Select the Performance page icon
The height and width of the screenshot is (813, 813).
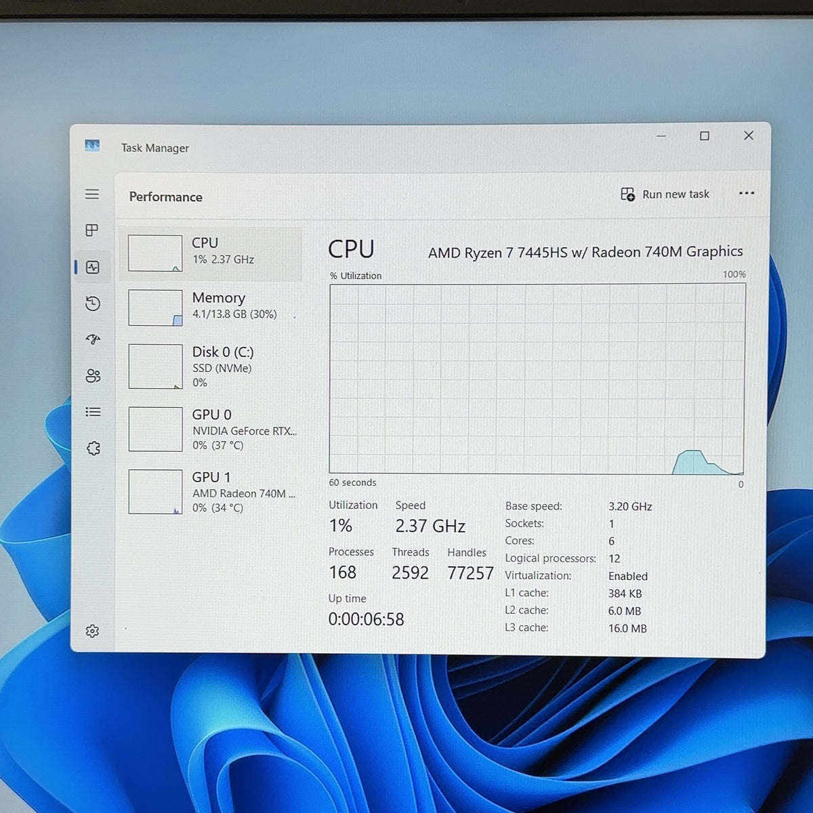coord(93,267)
